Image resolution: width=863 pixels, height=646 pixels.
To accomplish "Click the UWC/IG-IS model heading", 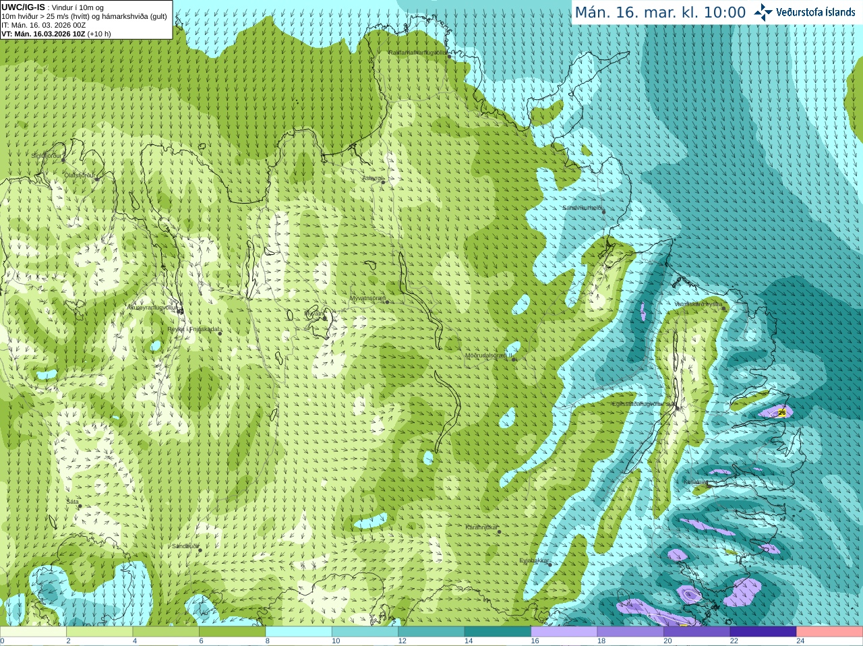I will tap(23, 7).
